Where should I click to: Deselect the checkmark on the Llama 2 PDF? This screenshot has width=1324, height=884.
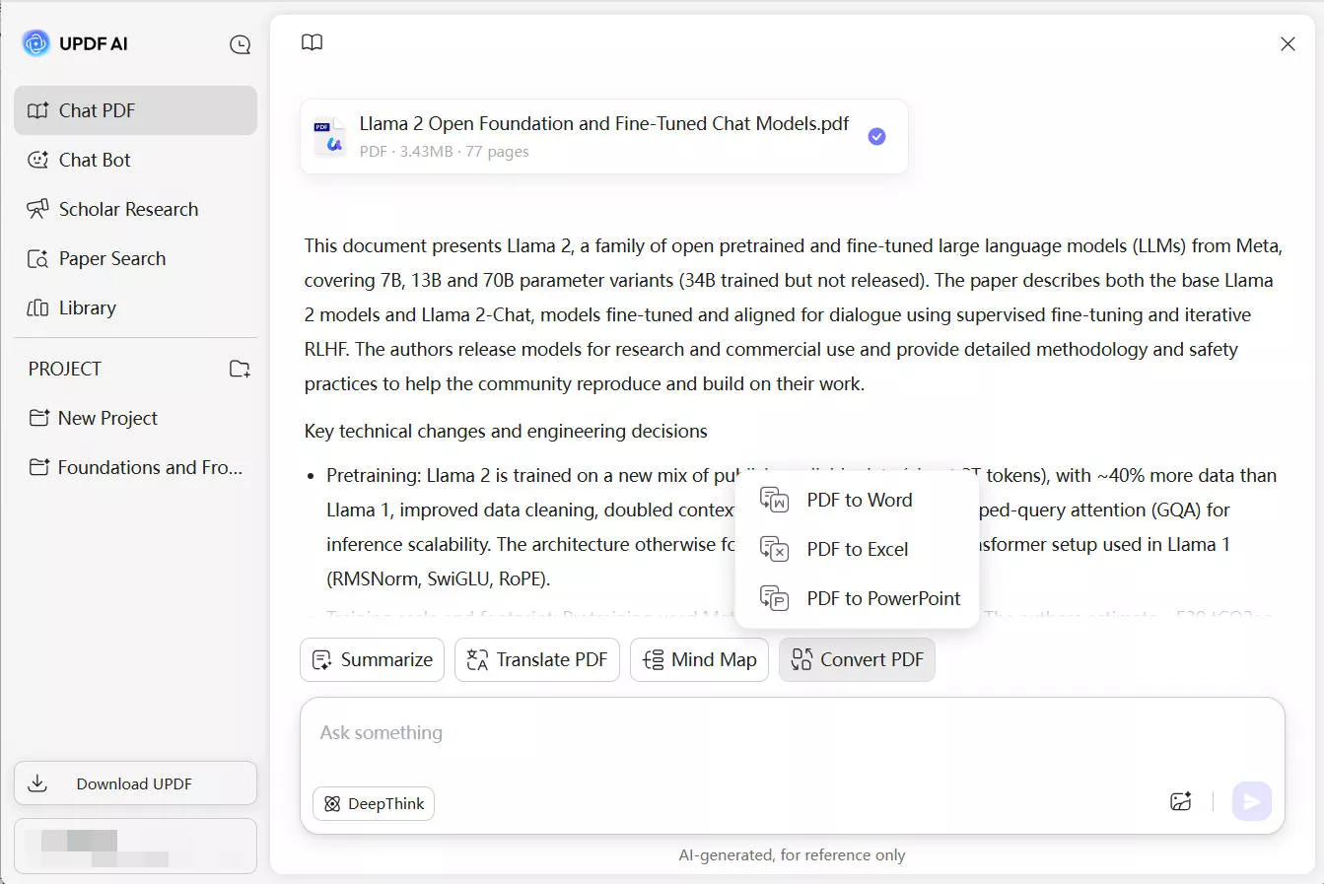click(x=875, y=136)
